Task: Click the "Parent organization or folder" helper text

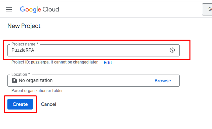Action: 37,91
